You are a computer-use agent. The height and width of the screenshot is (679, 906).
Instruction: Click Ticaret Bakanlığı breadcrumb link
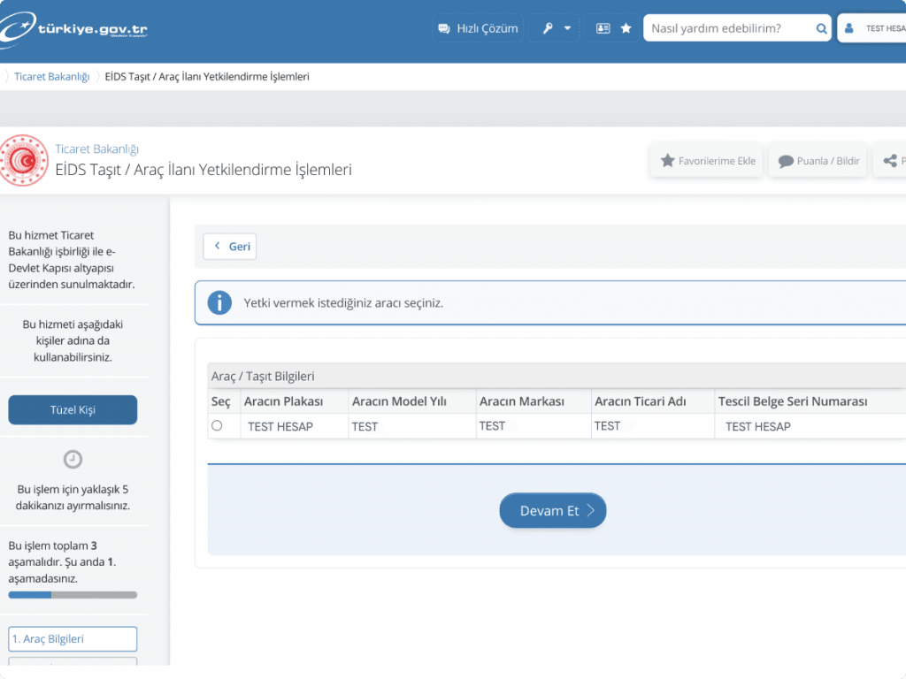[x=52, y=77]
